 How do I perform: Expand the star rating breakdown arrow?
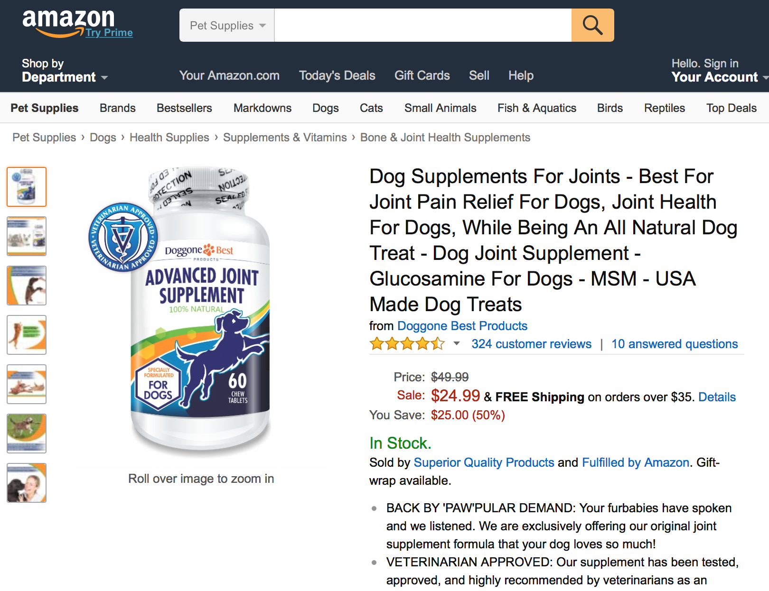click(x=457, y=343)
